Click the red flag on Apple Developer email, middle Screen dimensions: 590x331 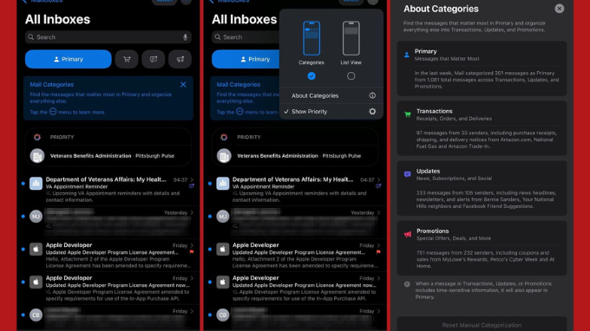pos(378,252)
